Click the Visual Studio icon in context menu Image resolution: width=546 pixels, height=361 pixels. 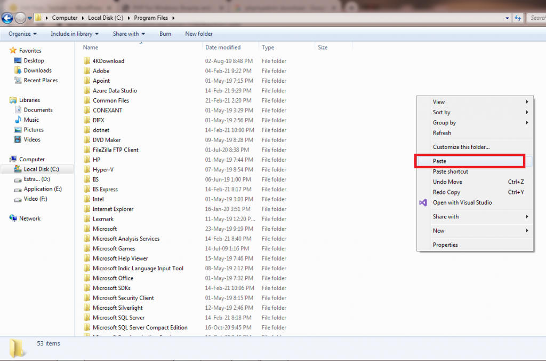[423, 203]
